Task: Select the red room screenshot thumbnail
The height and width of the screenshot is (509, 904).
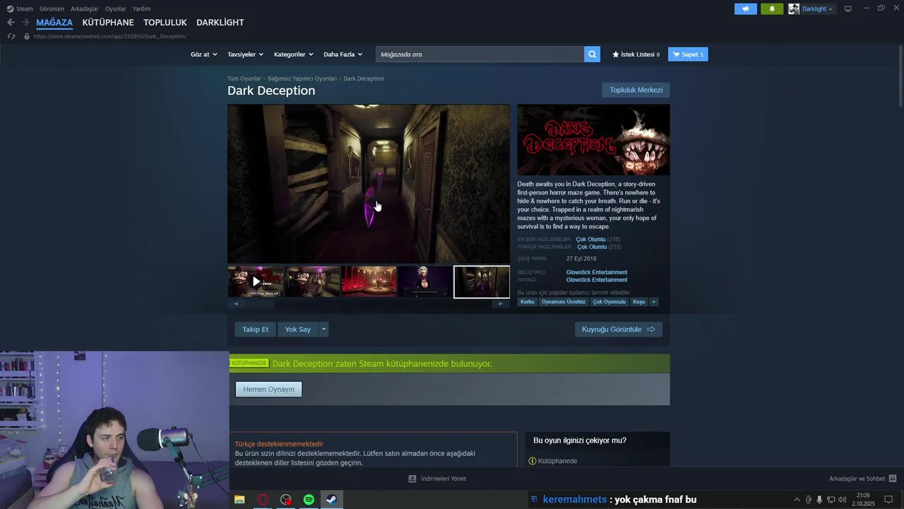Action: [x=369, y=281]
